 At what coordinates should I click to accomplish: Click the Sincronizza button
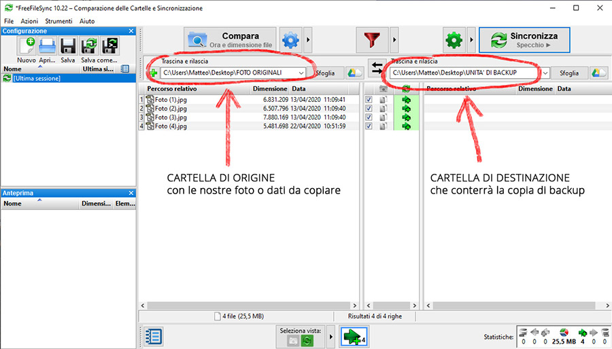pyautogui.click(x=524, y=40)
